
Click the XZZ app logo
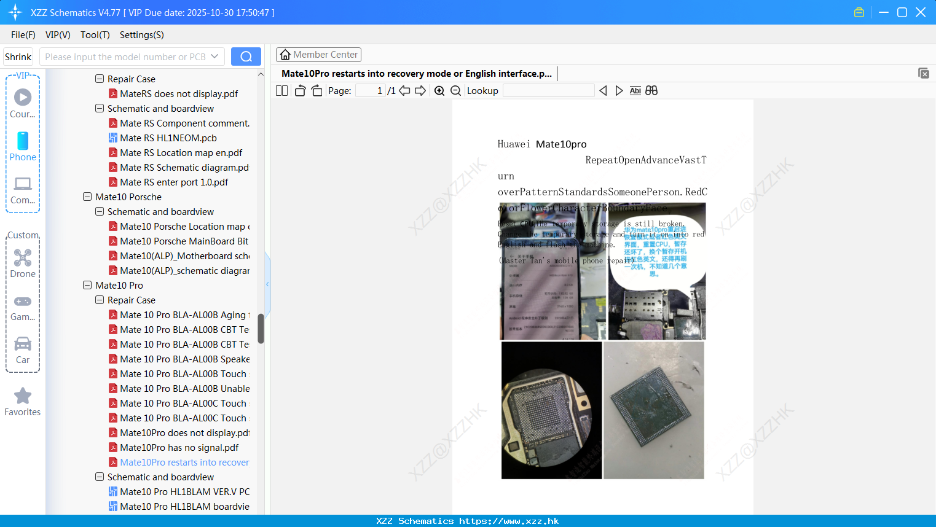coord(15,12)
